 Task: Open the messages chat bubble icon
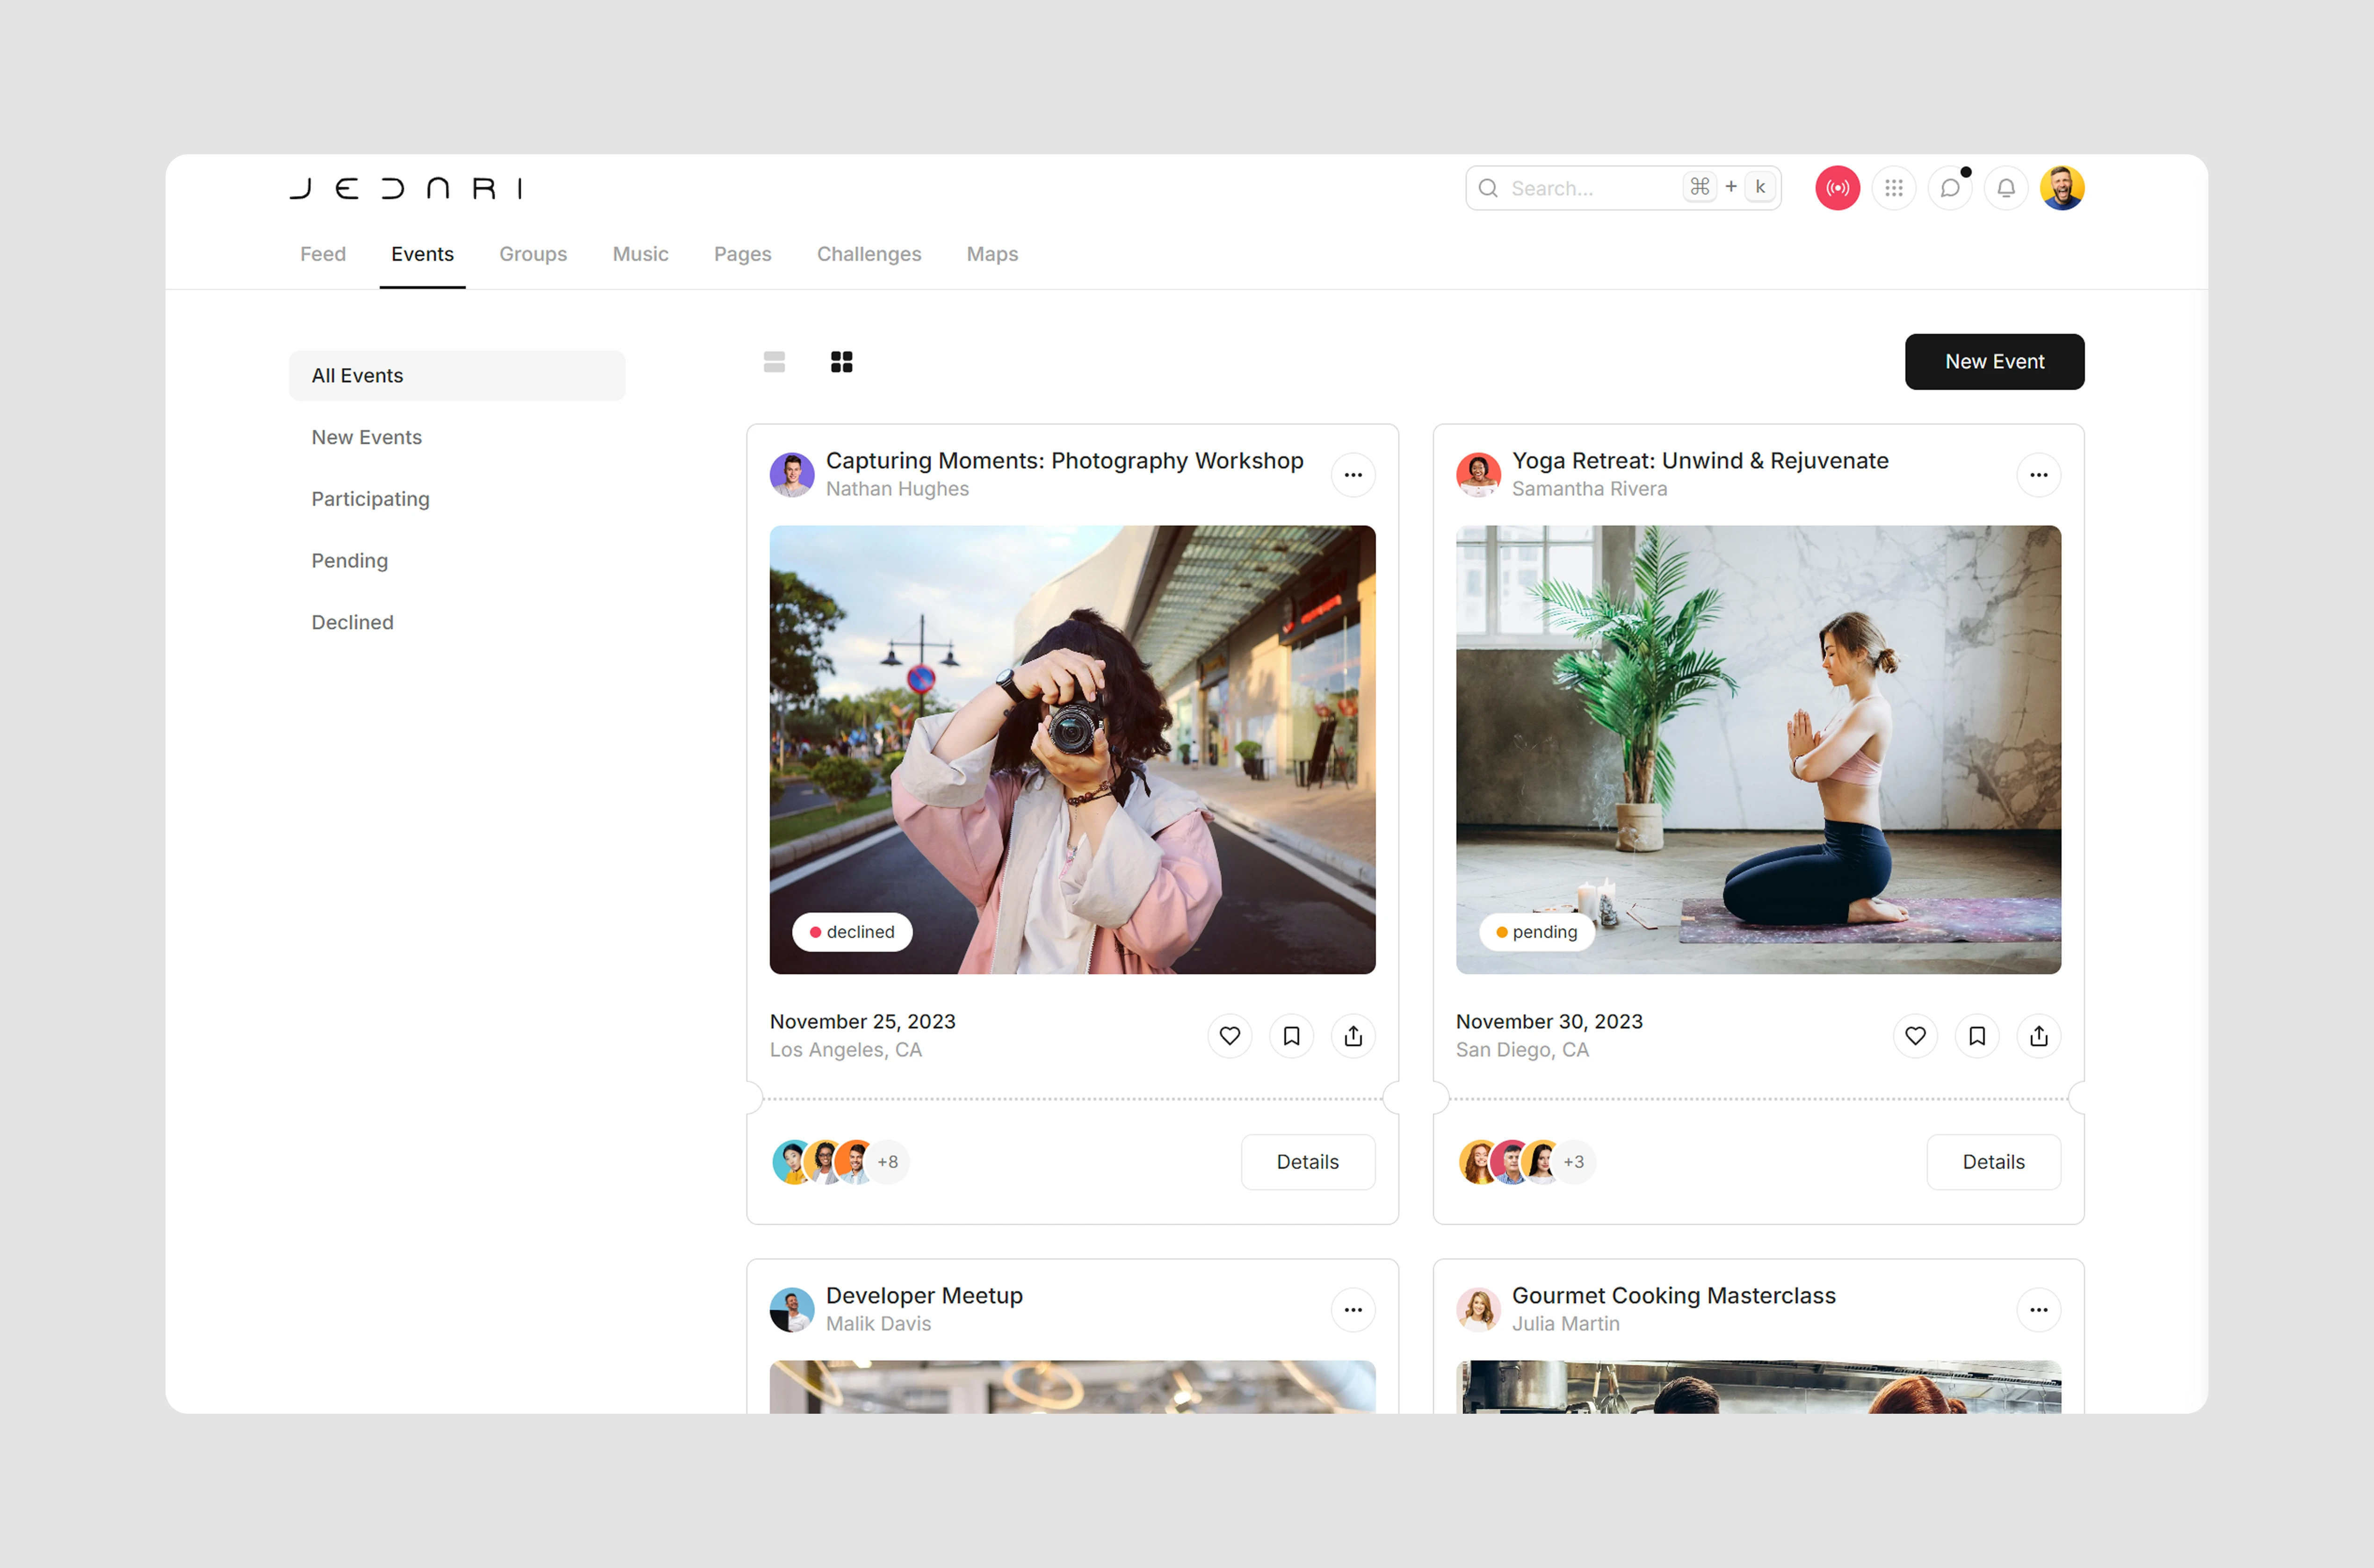1949,188
